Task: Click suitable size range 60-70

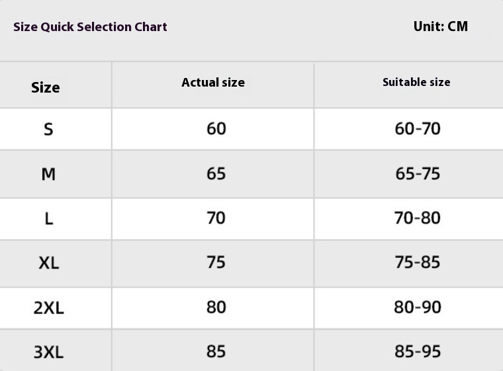Action: click(x=418, y=128)
